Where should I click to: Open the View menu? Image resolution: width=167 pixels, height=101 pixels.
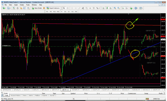pos(10,5)
